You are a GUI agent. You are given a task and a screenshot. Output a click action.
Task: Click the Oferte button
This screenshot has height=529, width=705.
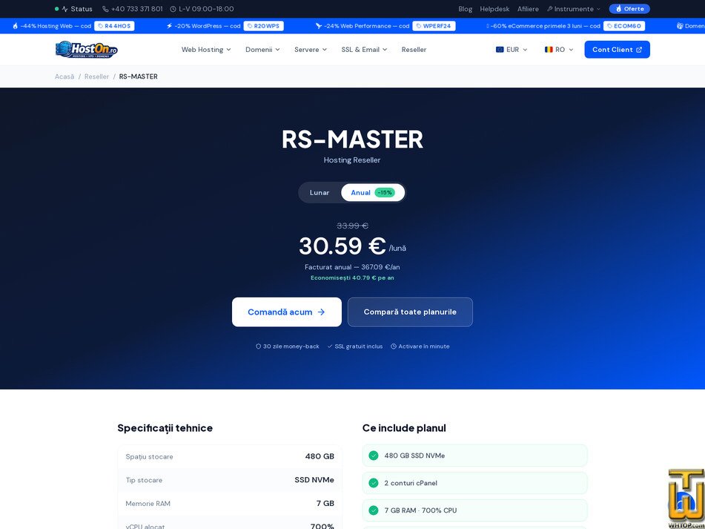[x=629, y=9]
